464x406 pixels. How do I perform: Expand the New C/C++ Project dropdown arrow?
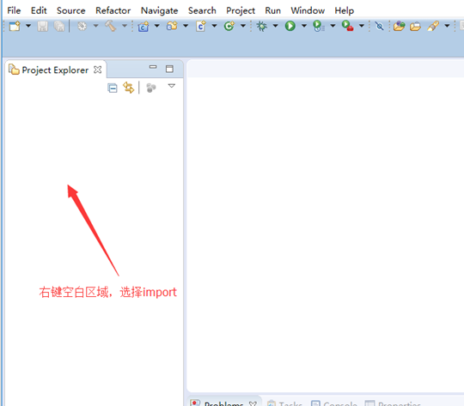pyautogui.click(x=157, y=26)
